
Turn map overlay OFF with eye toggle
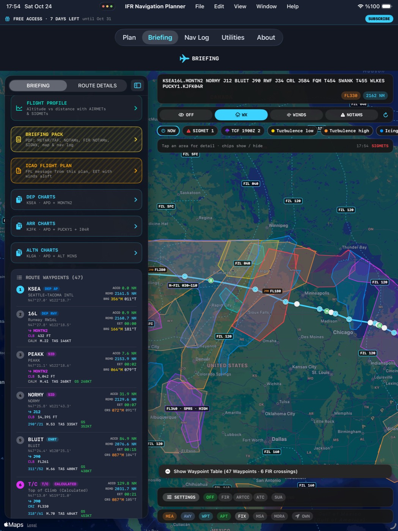186,115
